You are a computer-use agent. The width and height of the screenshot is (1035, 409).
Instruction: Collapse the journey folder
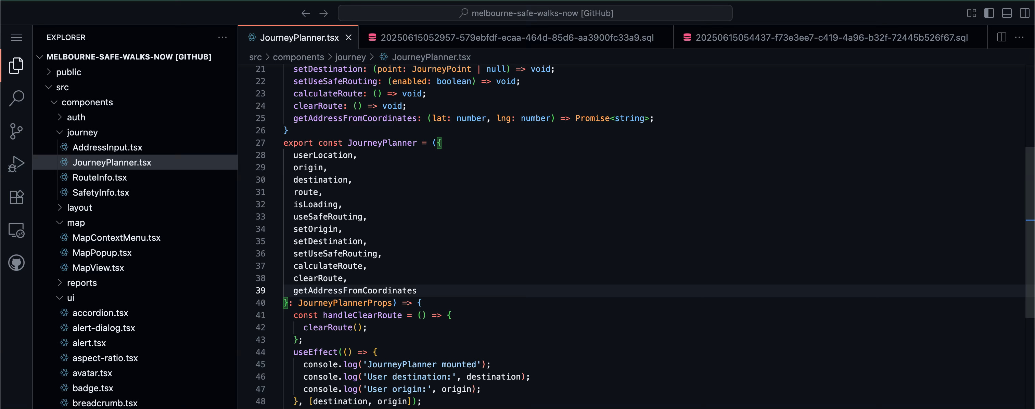(82, 132)
